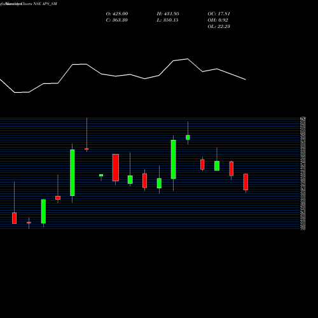The width and height of the screenshot is (318, 318).
Task: Click the OL: 22.23 reading
Action: tap(219, 27)
